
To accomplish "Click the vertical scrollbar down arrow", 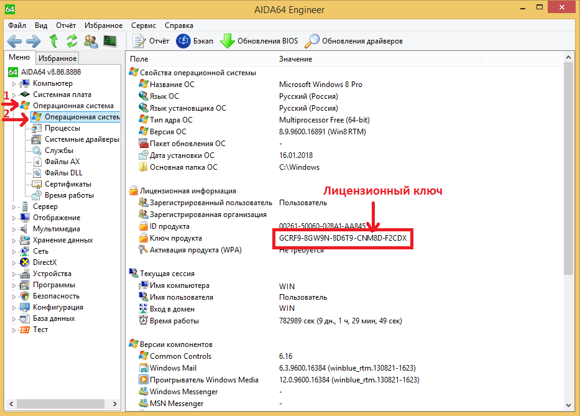I will 568,405.
